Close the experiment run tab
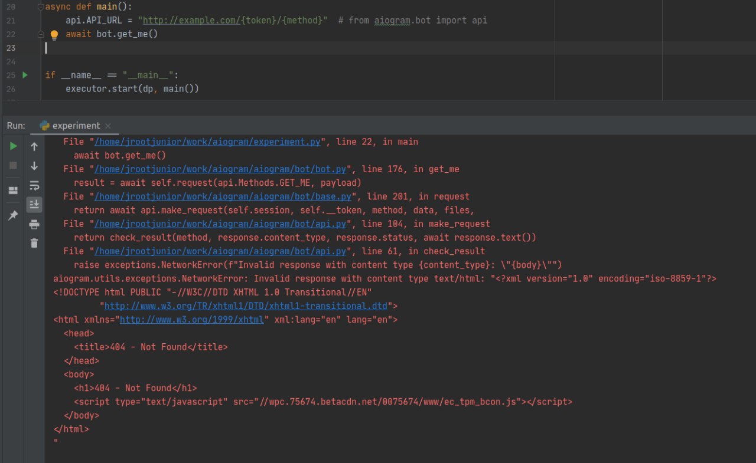This screenshot has height=463, width=756. coord(108,126)
